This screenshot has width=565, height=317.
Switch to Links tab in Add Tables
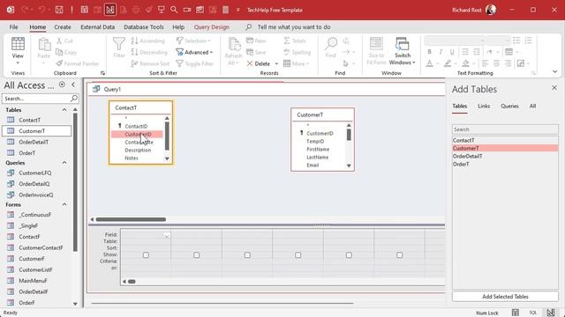[x=484, y=106]
